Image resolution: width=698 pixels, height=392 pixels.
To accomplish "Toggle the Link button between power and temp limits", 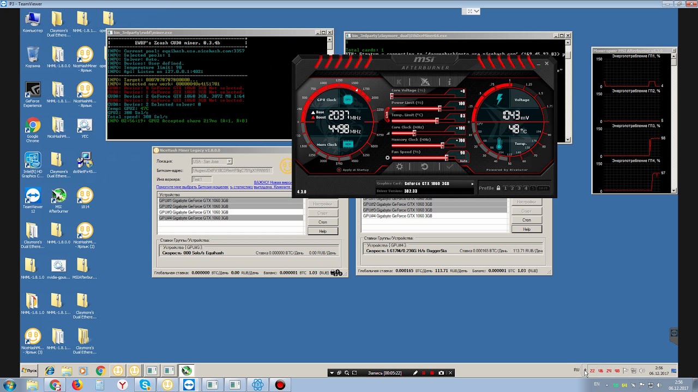I will (x=387, y=115).
